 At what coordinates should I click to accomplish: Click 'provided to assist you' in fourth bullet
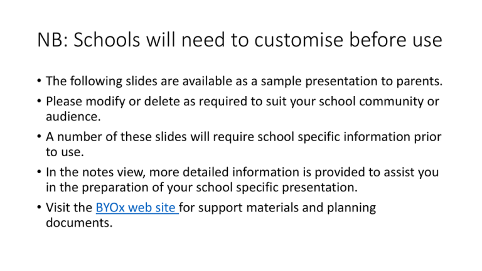(x=377, y=172)
